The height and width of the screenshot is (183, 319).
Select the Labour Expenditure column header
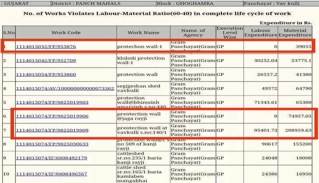[260, 33]
